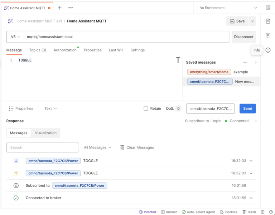Open the No Environment dropdown

tap(228, 8)
